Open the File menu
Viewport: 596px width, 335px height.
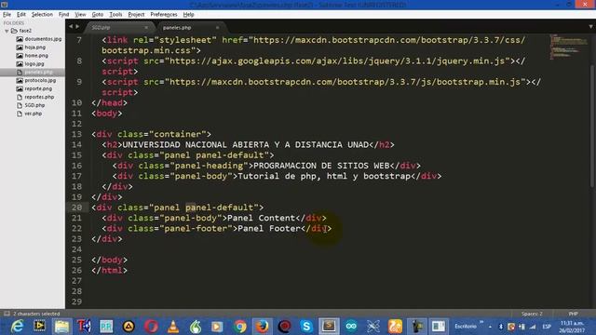[7, 15]
